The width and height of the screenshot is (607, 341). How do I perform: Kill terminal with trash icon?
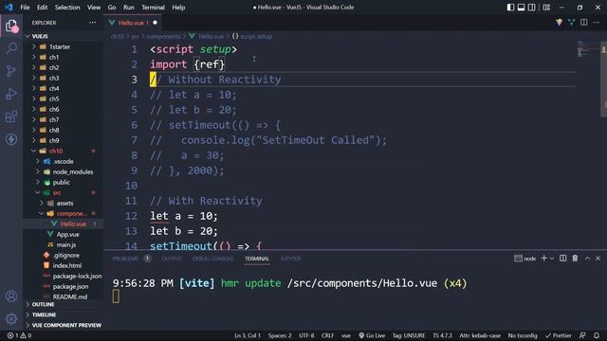(575, 259)
